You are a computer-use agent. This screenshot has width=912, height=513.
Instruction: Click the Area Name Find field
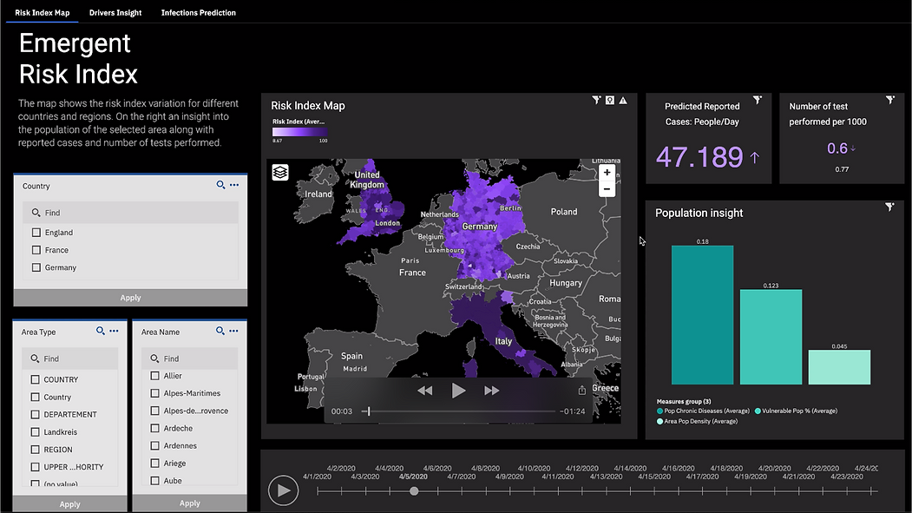190,358
